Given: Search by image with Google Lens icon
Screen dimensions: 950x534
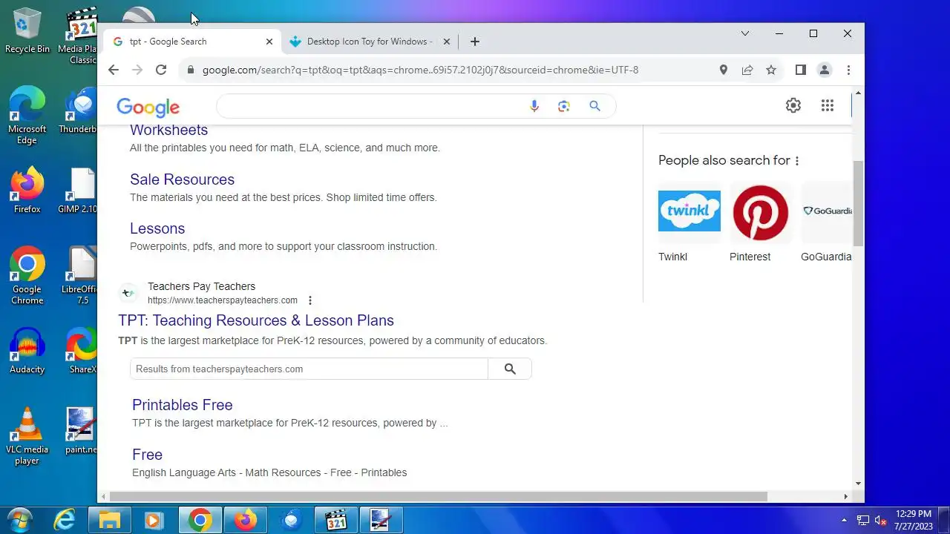Looking at the screenshot, I should tap(564, 106).
